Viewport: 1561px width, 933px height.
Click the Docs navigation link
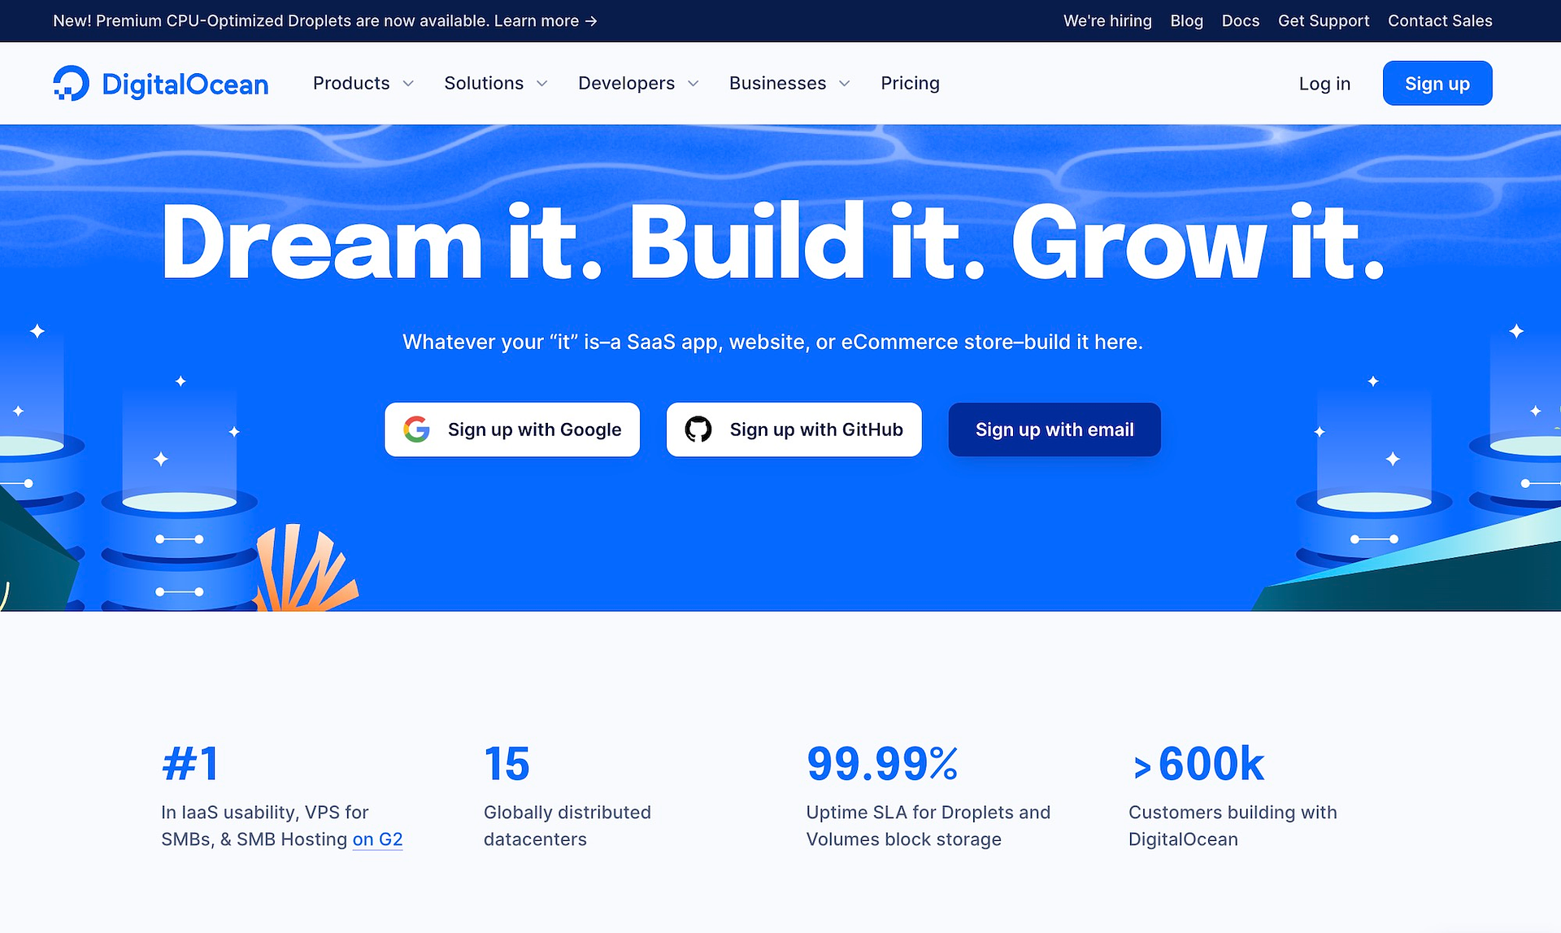coord(1240,21)
